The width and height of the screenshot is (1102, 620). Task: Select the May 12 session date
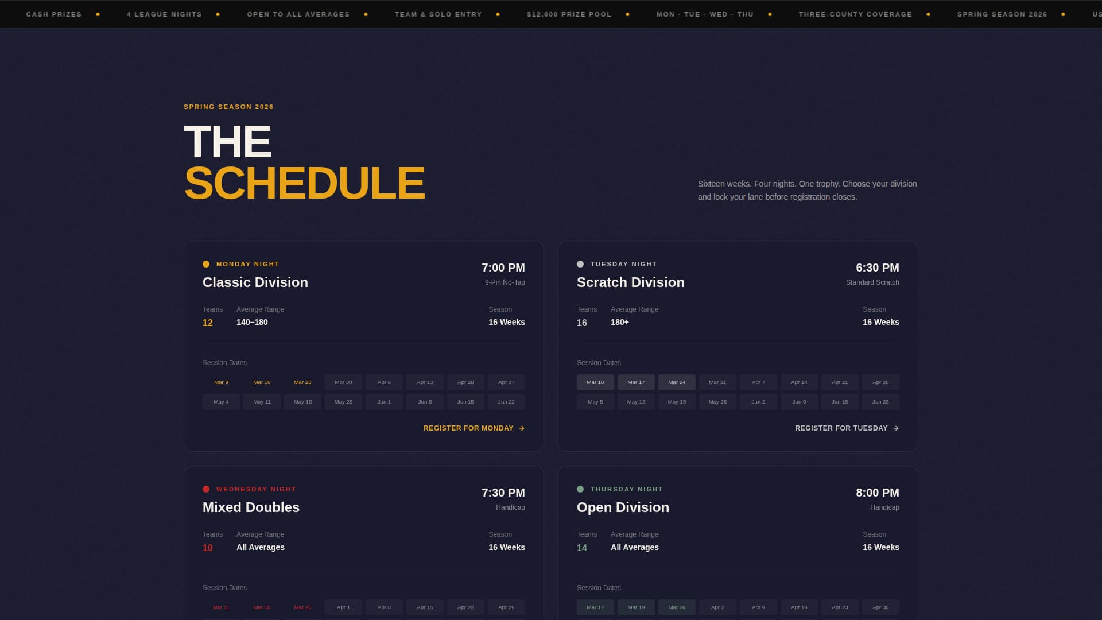[x=636, y=402]
